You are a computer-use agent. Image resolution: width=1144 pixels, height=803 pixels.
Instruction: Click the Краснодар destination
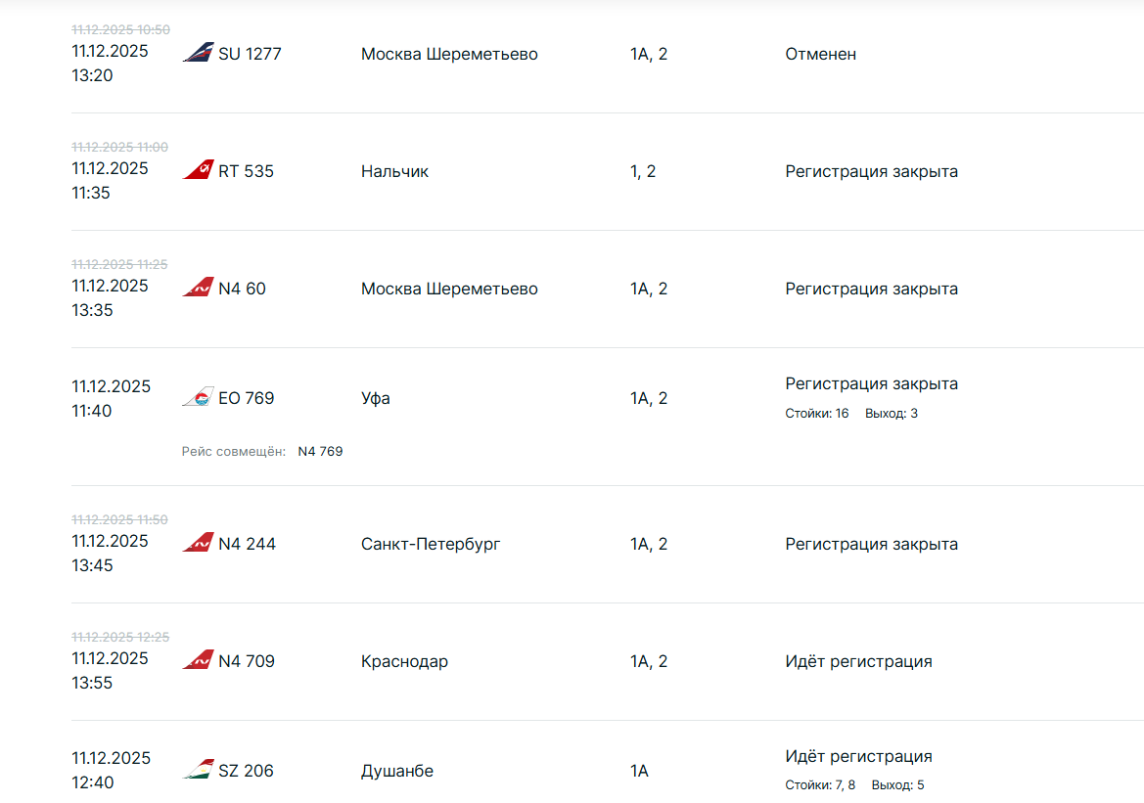[x=404, y=661]
